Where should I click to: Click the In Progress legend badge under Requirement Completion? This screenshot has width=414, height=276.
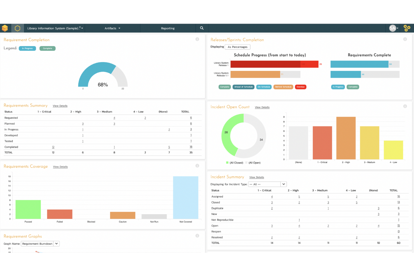(27, 48)
